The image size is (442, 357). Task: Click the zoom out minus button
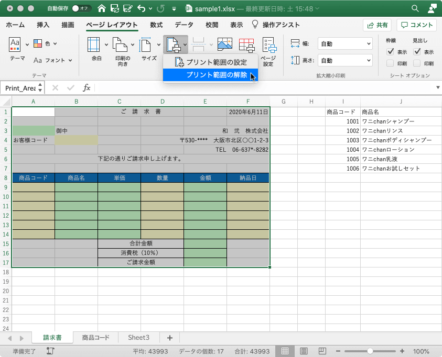coord(338,351)
